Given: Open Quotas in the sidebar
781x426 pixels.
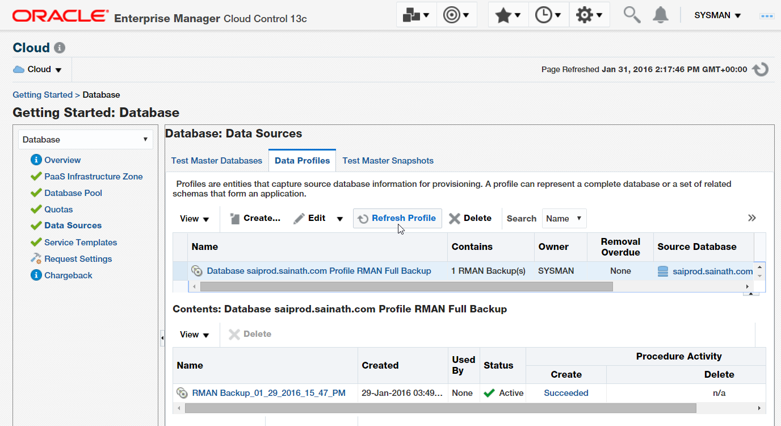Looking at the screenshot, I should click(x=58, y=210).
